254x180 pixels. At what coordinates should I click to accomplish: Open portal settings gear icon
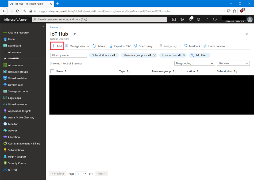(x=198, y=20)
